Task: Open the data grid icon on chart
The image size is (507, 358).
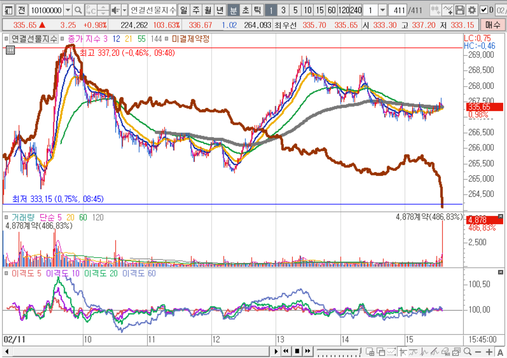Action: (10, 50)
